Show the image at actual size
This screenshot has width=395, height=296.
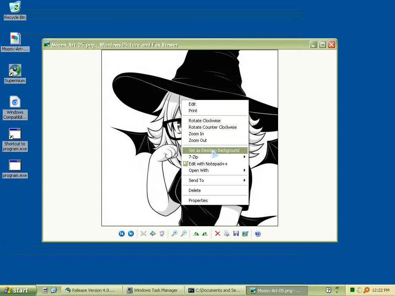tap(153, 234)
